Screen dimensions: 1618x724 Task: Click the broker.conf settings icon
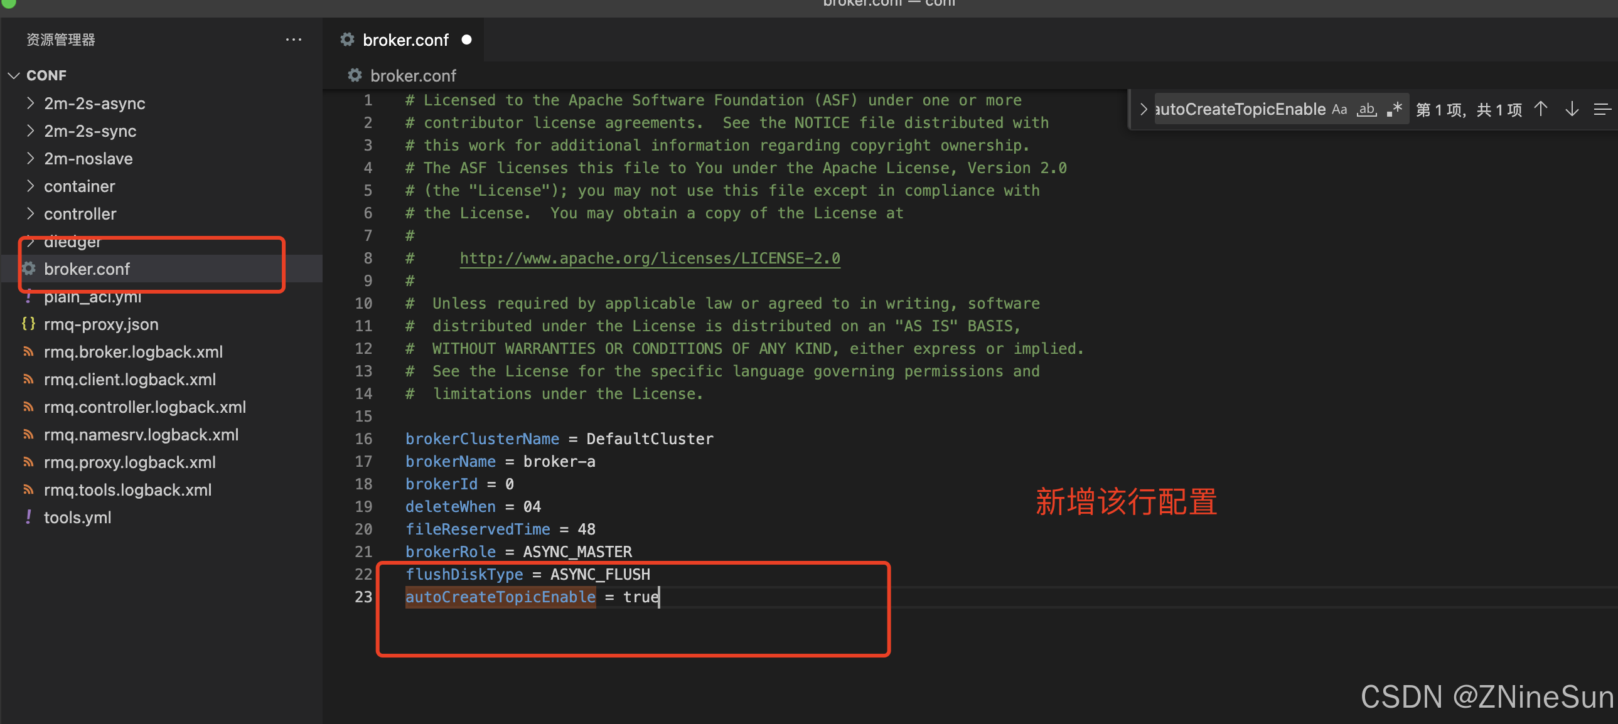[x=31, y=269]
